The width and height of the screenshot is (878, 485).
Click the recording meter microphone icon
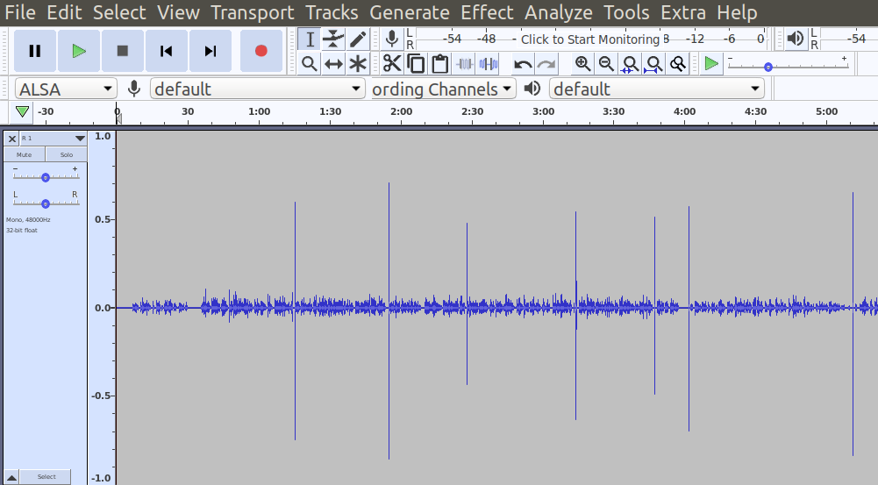[x=393, y=39]
